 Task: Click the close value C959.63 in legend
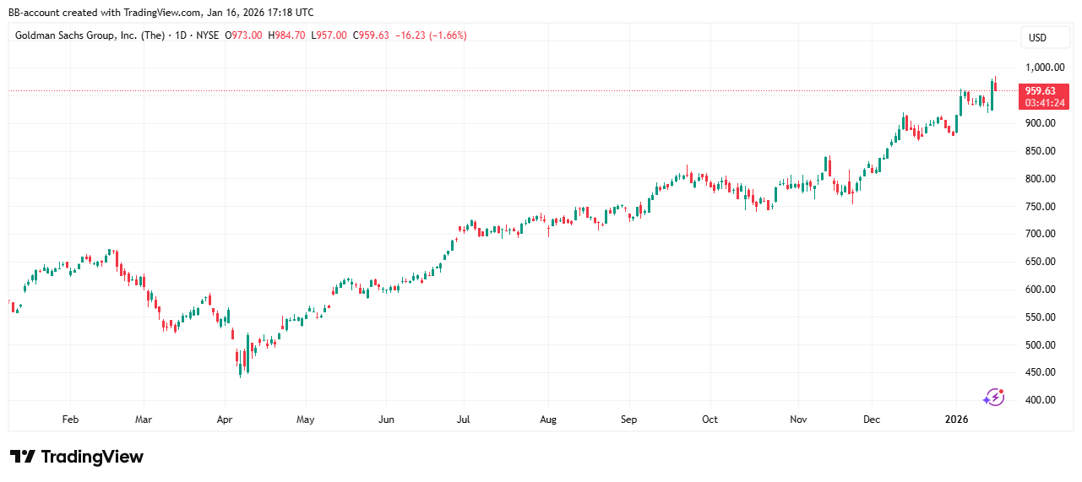(x=372, y=35)
